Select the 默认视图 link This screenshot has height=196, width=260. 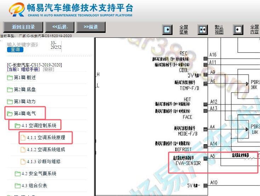coord(219,30)
